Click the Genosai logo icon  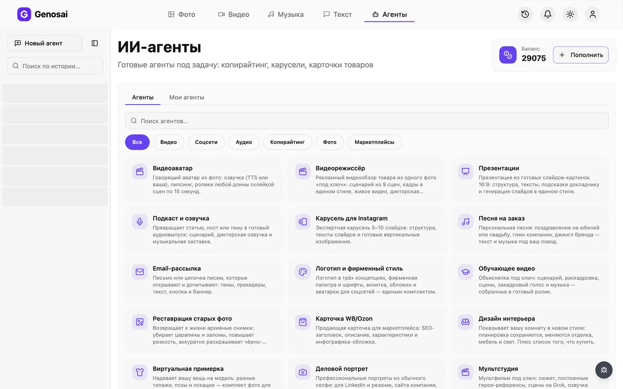(24, 15)
